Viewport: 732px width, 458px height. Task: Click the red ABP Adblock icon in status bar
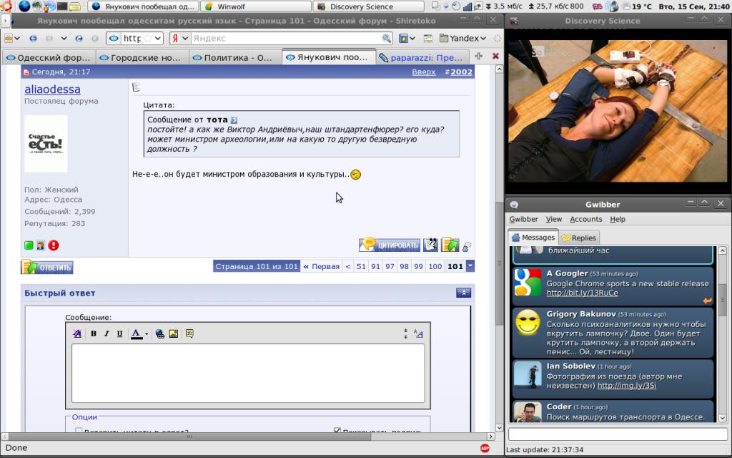click(x=485, y=448)
